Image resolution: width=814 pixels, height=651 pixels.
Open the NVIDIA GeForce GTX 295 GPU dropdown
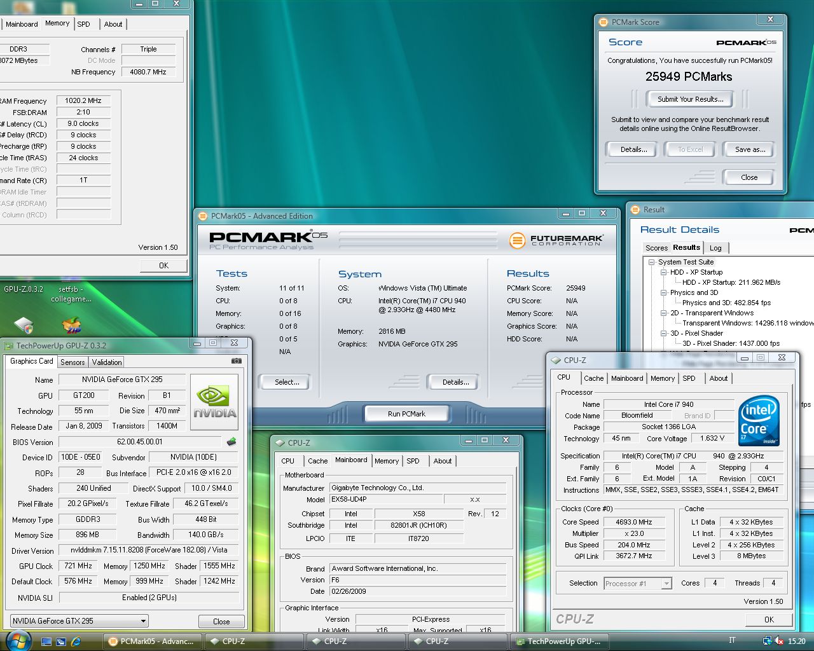[79, 621]
